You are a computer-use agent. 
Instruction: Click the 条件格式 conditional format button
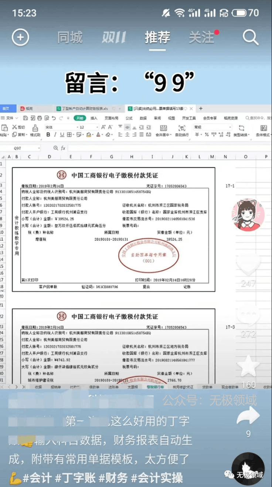tap(263, 131)
